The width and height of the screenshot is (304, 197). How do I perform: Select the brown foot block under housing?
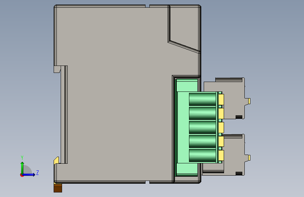(x=58, y=188)
